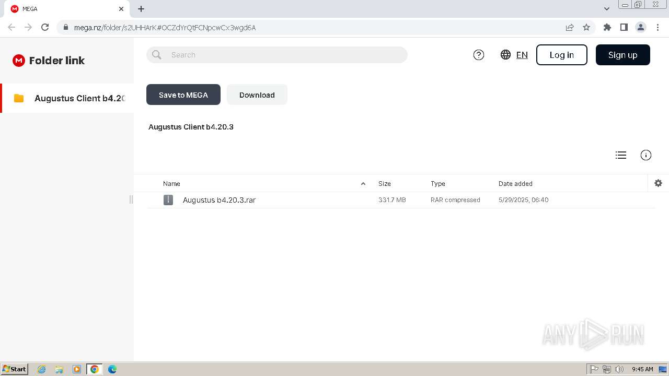
Task: Go back in browser history
Action: [11, 28]
